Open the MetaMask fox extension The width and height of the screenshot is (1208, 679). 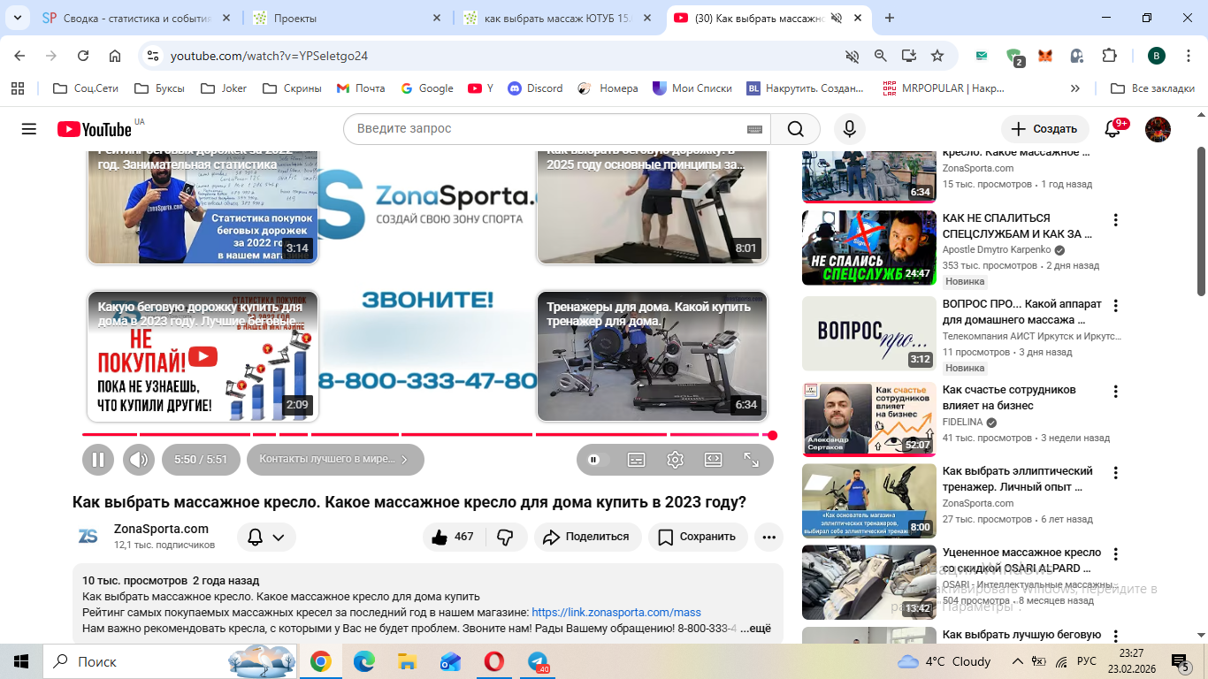click(1045, 56)
